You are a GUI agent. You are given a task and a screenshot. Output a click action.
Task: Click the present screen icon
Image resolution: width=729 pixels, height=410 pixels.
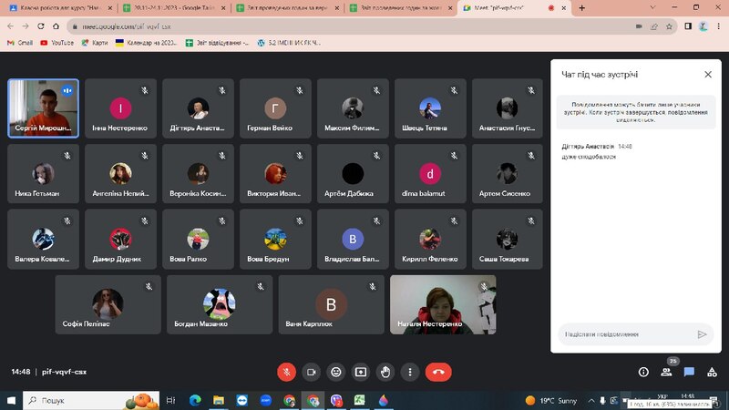[x=360, y=372]
